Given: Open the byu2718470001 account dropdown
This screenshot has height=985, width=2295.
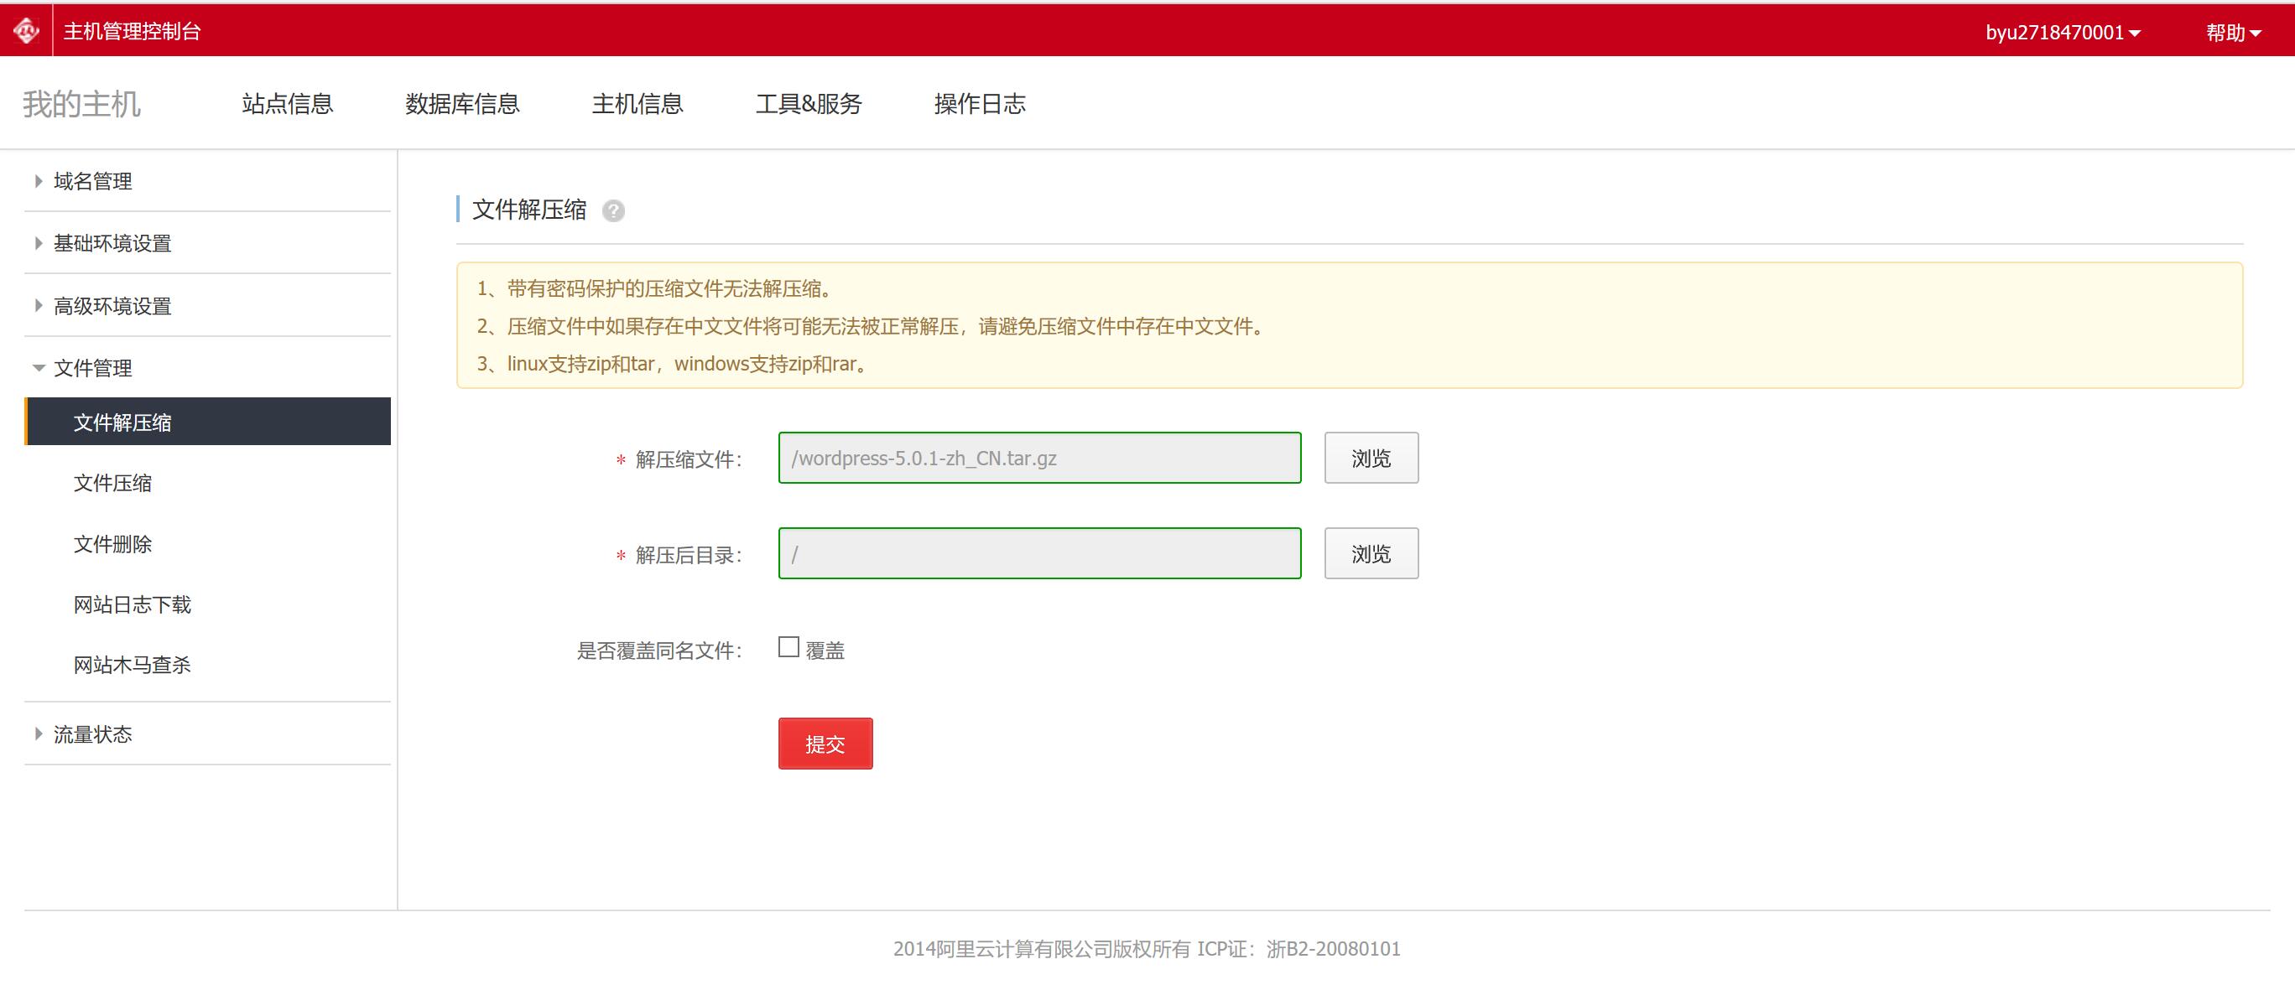Looking at the screenshot, I should 2063,32.
